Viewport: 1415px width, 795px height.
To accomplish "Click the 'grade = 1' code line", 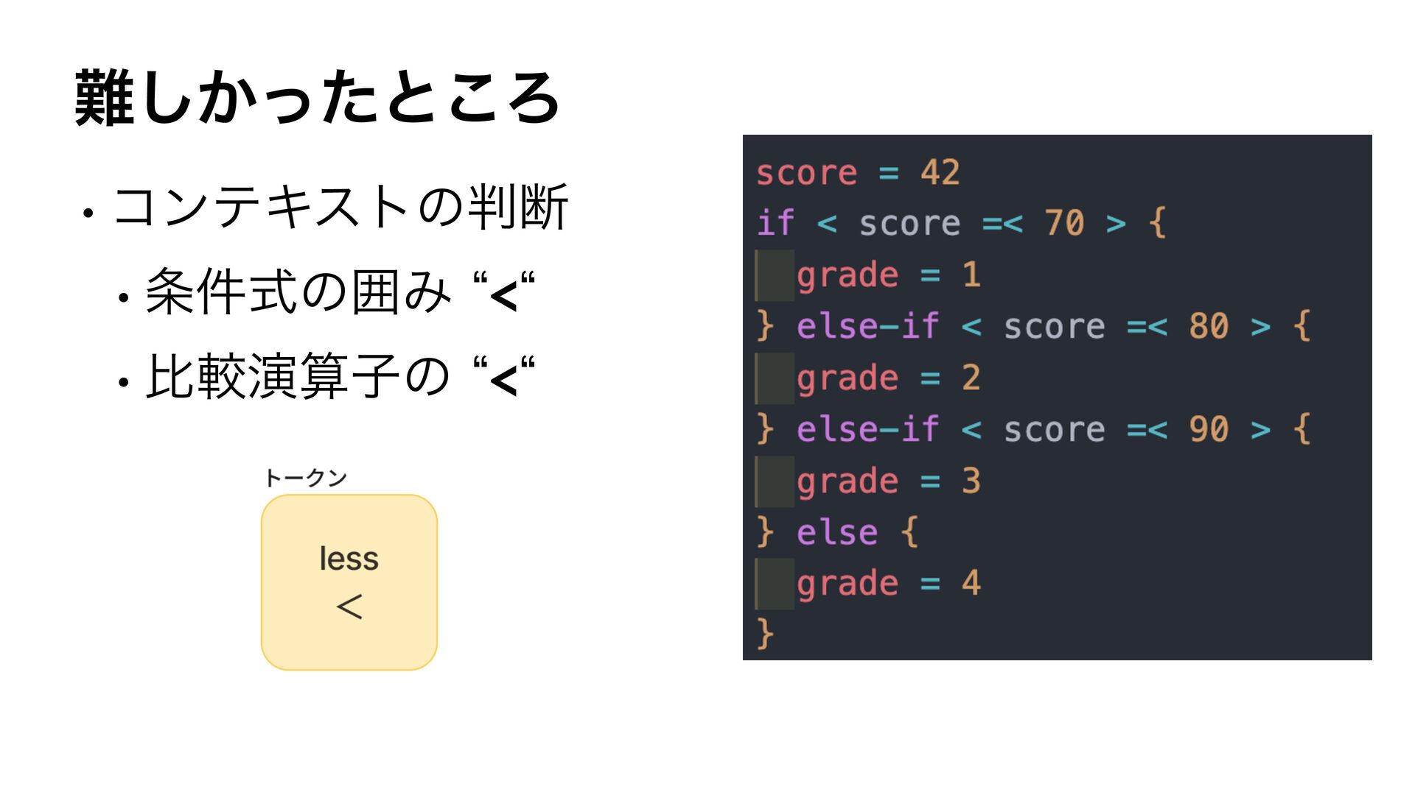I will click(888, 275).
